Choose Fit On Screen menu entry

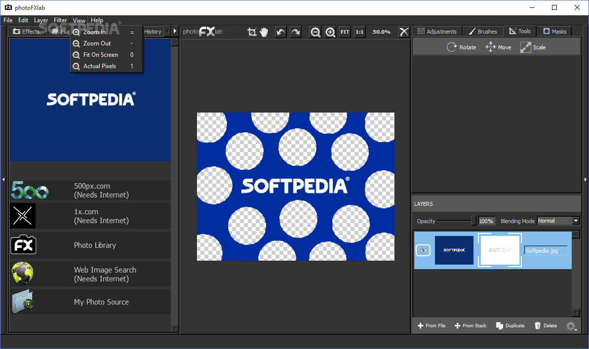106,54
